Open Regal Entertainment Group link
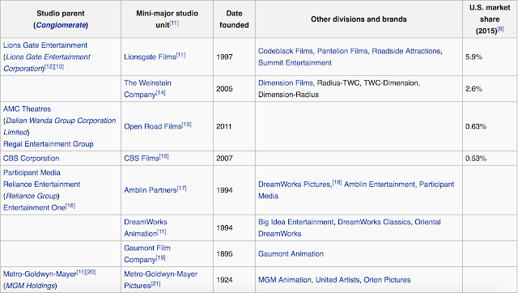The image size is (518, 293). pyautogui.click(x=49, y=144)
